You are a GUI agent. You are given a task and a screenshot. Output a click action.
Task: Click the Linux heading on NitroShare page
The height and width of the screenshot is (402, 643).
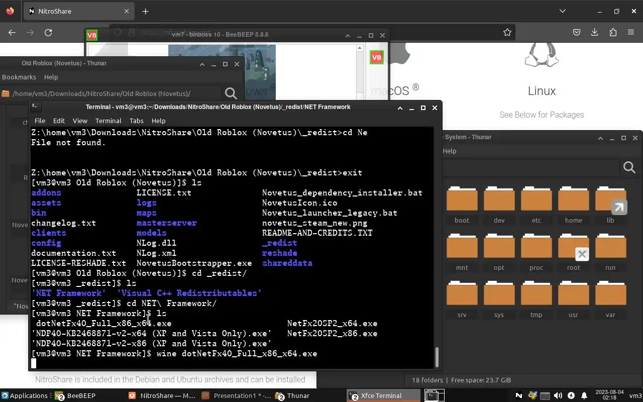point(542,91)
